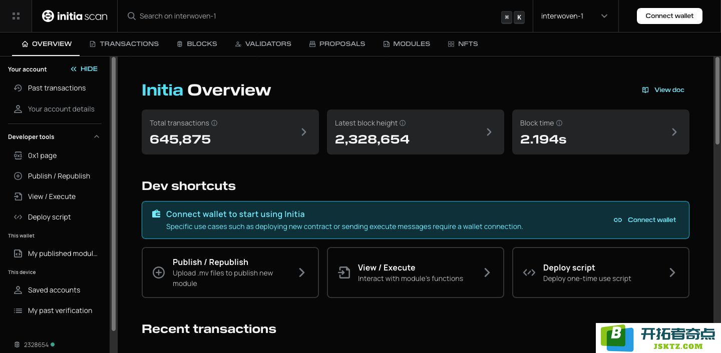Click the 2.194s block time value
The image size is (721, 353).
(543, 139)
